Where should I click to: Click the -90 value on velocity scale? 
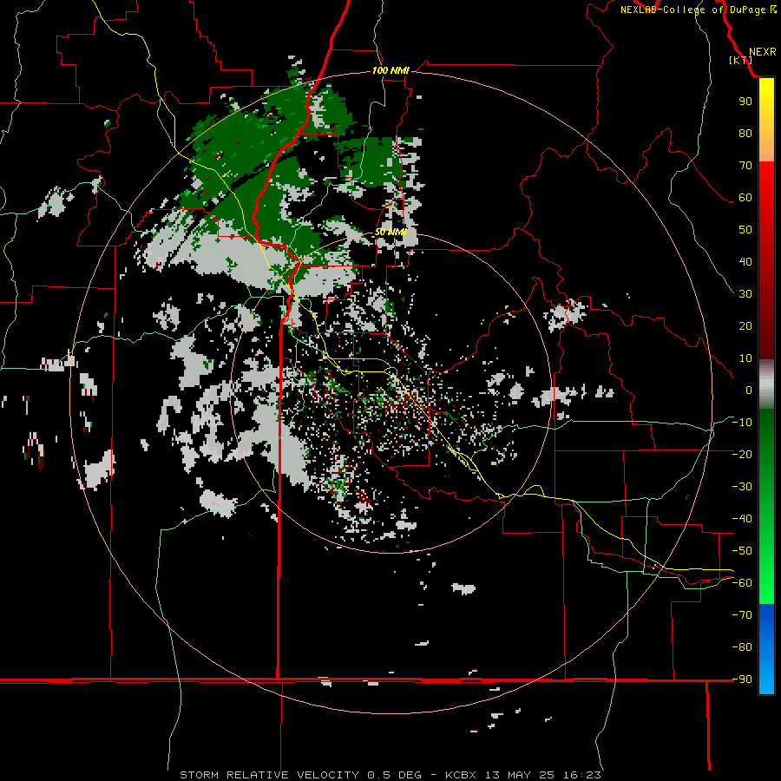point(742,679)
